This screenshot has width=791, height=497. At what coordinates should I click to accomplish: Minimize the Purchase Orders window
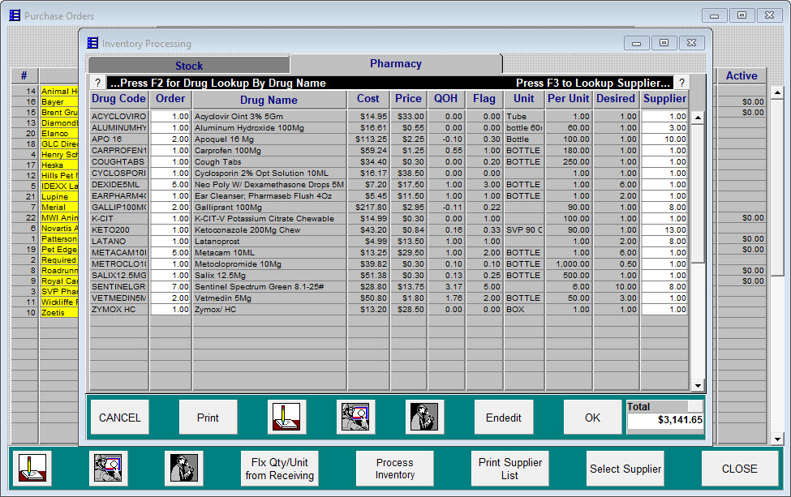pyautogui.click(x=714, y=15)
